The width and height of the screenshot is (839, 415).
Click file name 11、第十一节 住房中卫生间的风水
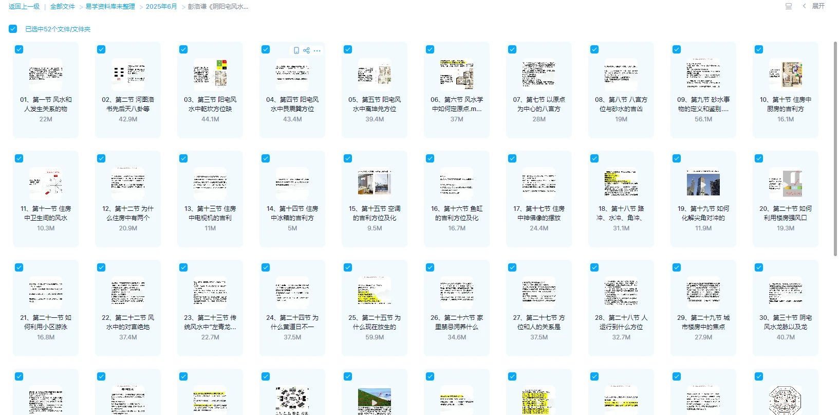46,213
